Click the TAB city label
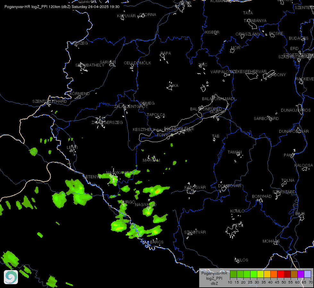The image size is (314, 288). [216, 136]
